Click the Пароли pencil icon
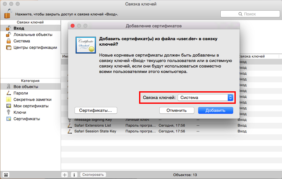The width and height of the screenshot is (282, 179). click(x=8, y=93)
